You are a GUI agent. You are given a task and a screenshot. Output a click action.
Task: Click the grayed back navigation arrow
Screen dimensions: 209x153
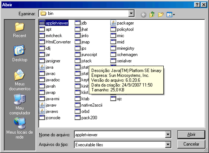[143, 14]
